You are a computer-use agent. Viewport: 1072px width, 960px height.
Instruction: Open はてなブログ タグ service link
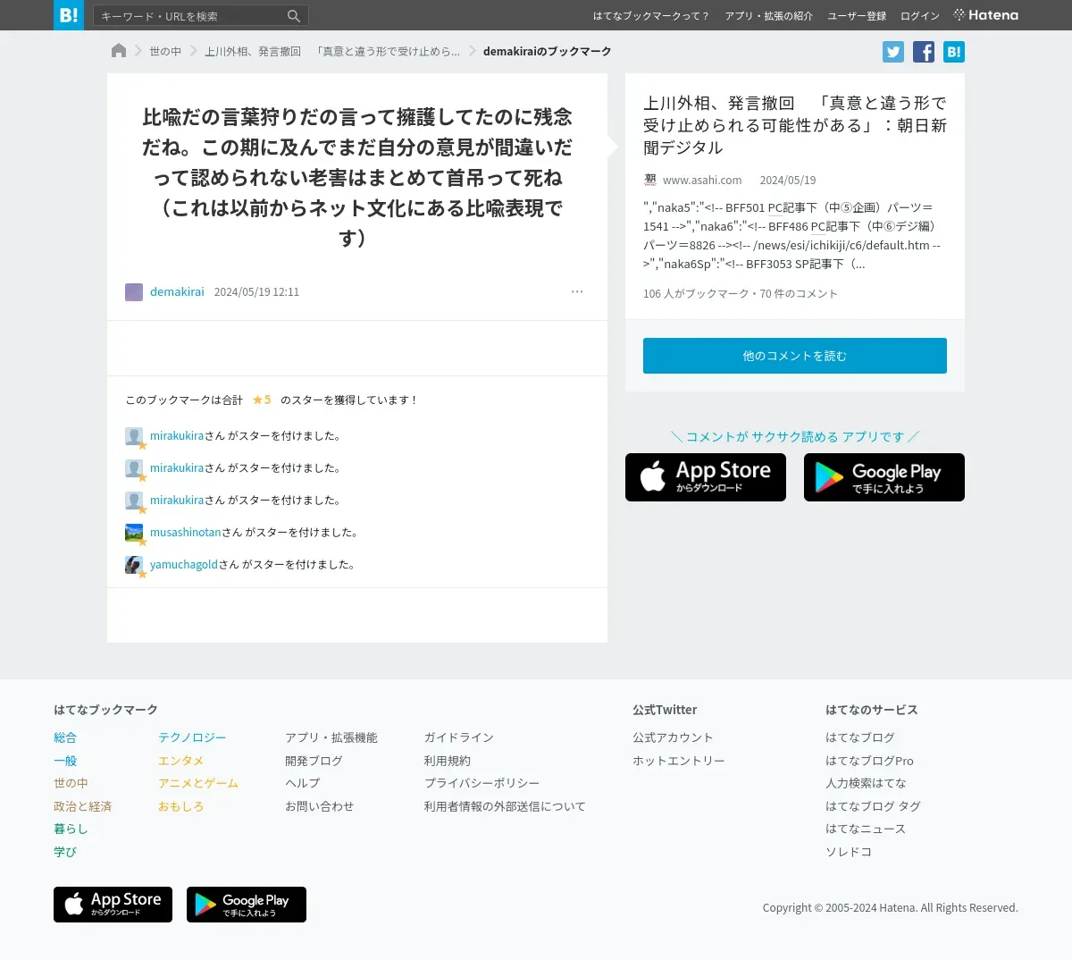(x=873, y=806)
